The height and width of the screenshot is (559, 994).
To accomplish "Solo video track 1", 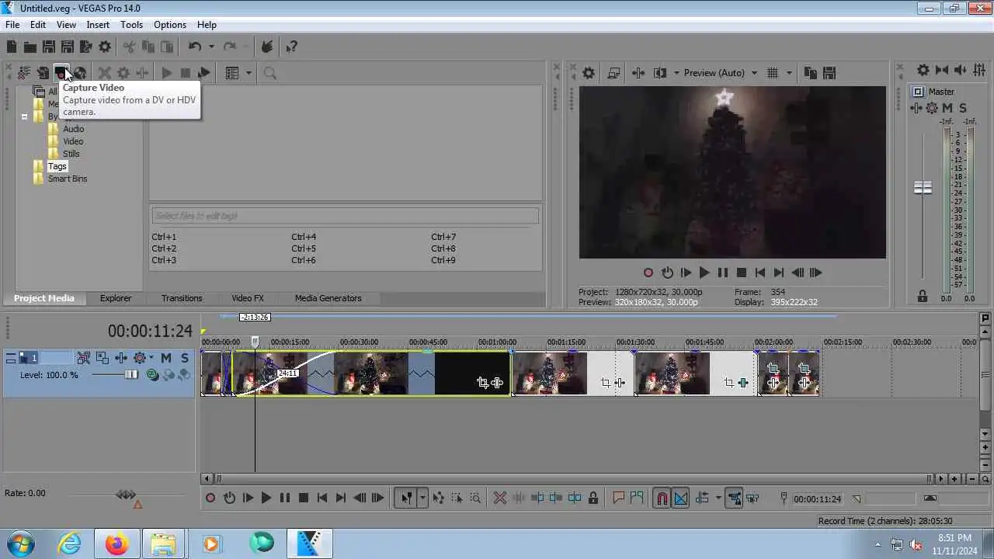I will [184, 358].
